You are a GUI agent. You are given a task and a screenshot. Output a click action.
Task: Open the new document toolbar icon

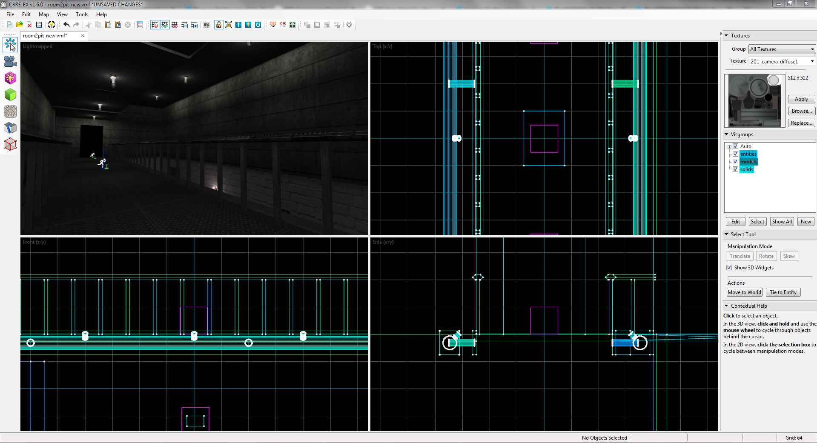click(9, 25)
